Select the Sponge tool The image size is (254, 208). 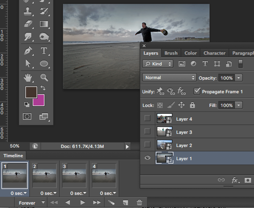pyautogui.click(x=44, y=37)
